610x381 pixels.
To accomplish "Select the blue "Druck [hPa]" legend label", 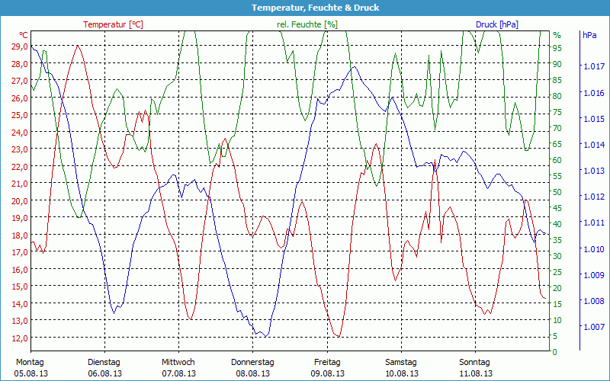I will pyautogui.click(x=497, y=24).
